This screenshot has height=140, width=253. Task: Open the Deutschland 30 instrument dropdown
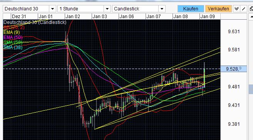29,9
